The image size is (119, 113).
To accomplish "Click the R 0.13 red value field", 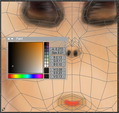I will pyautogui.click(x=58, y=58).
